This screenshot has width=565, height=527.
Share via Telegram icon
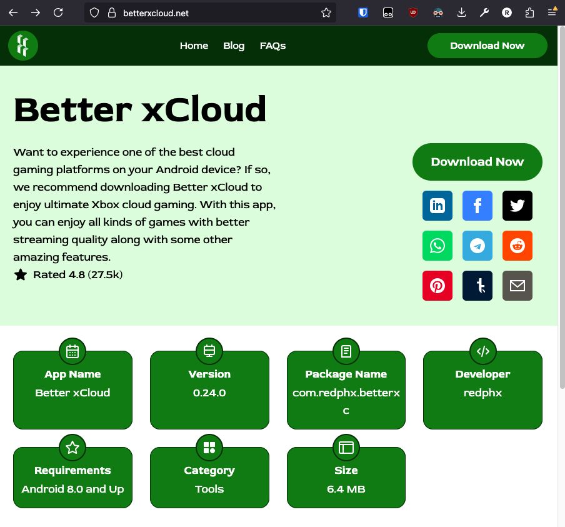pyautogui.click(x=477, y=246)
